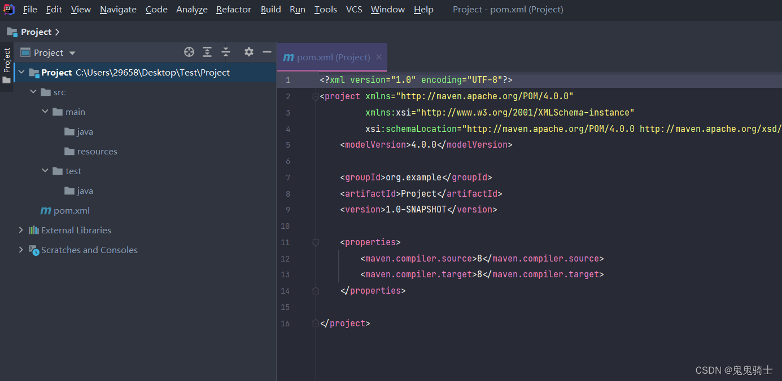Open the Build menu
The image size is (782, 381).
click(x=271, y=10)
